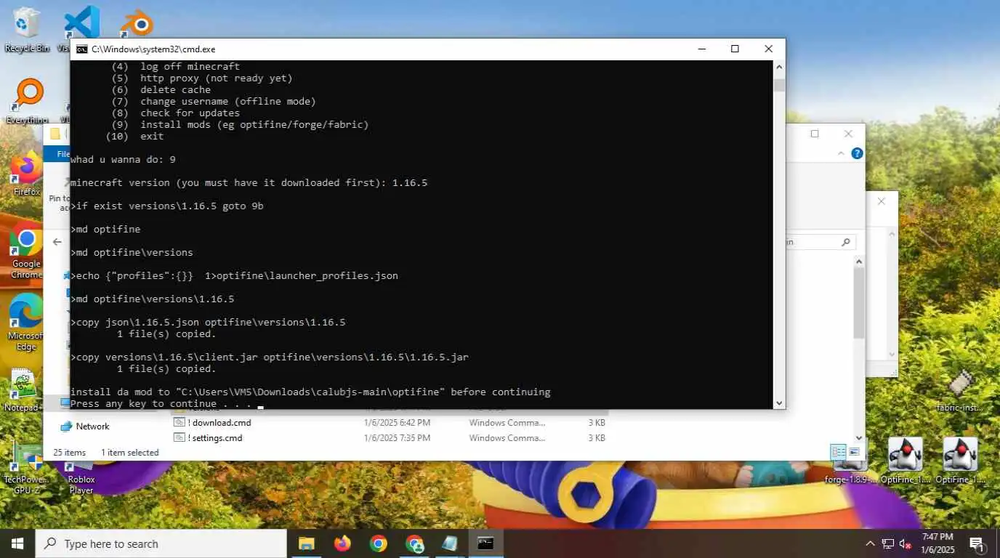
Task: Collapse the File Explorer ribbon chevron
Action: (x=842, y=153)
